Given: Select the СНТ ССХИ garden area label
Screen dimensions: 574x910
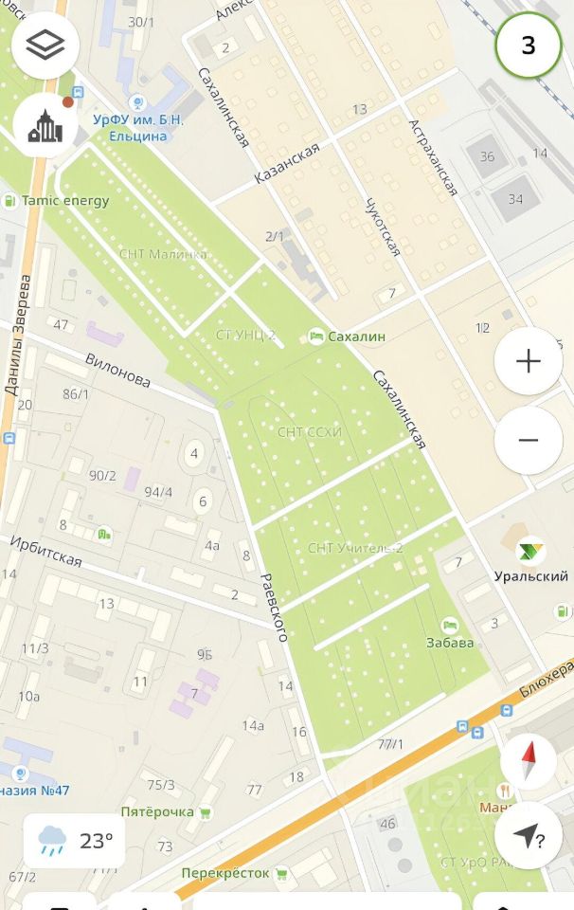Looking at the screenshot, I should [x=310, y=432].
